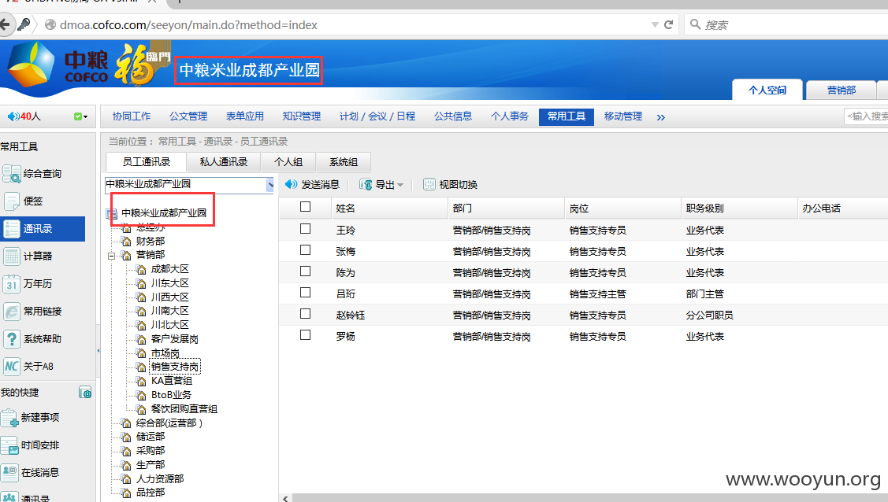The width and height of the screenshot is (888, 502).
Task: Open the 万年历 calendar tool
Action: click(x=28, y=284)
